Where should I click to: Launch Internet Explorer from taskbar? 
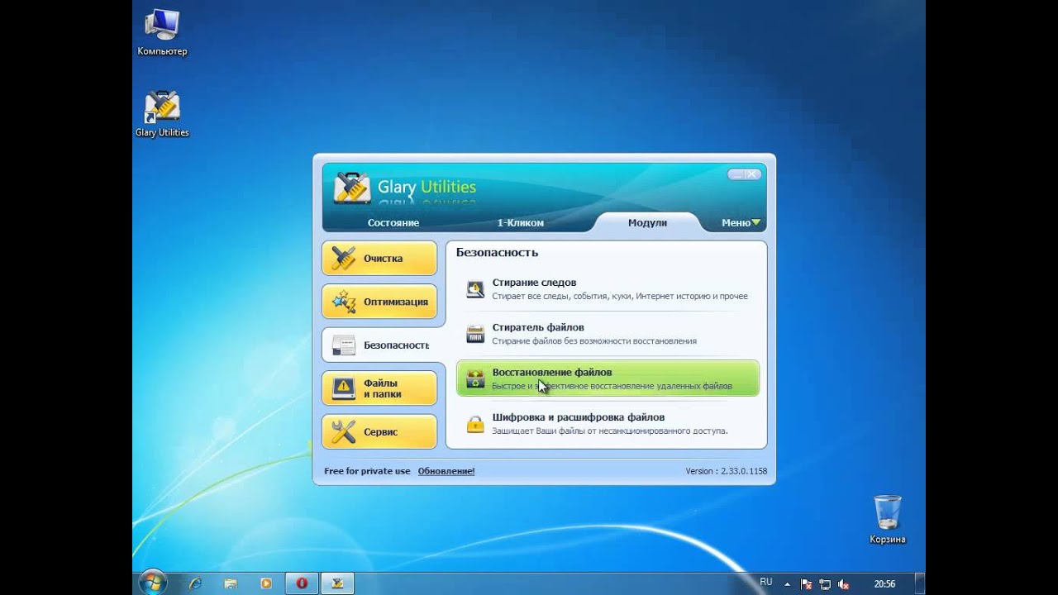pos(195,583)
